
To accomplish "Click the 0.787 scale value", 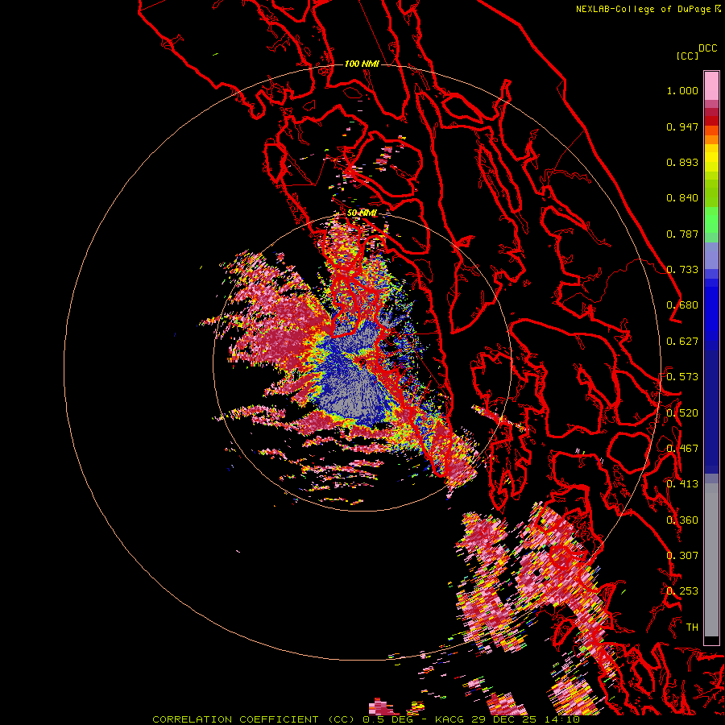I will (x=682, y=234).
